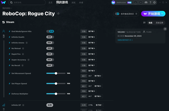The image size is (169, 111).
Task: Open the WeModder PRO account menu
Action: [122, 3]
